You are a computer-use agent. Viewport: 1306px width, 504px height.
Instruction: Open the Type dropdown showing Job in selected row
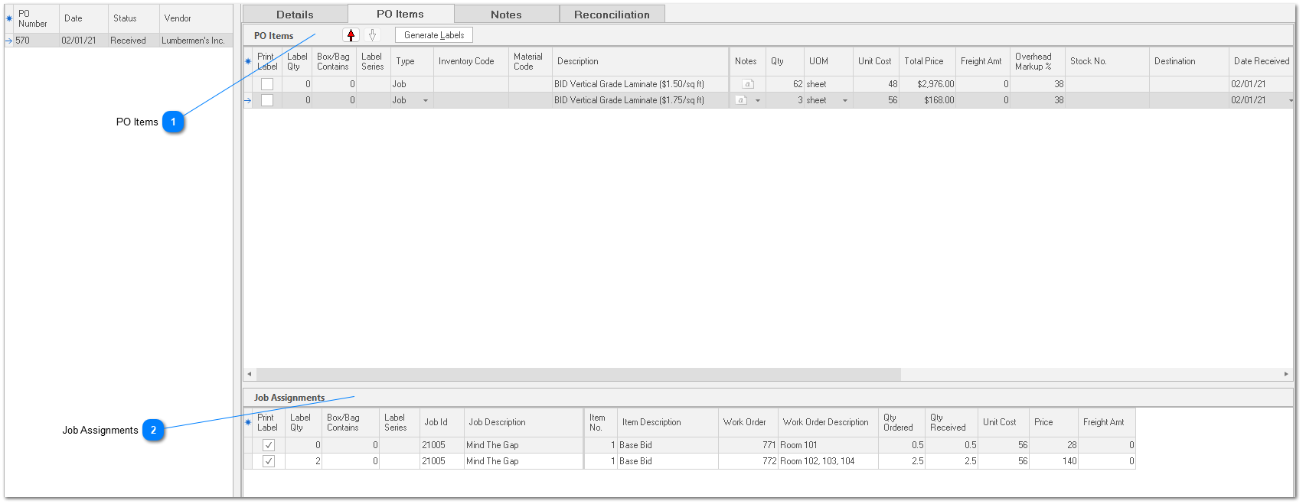coord(426,101)
